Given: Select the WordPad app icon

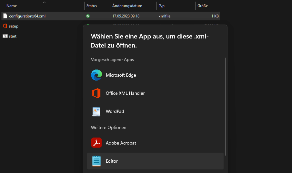Looking at the screenshot, I should click(x=96, y=111).
